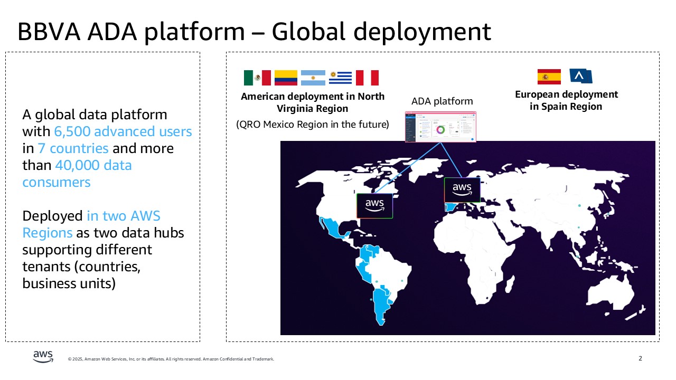
Task: Click the slide page number 2
Action: (640, 359)
